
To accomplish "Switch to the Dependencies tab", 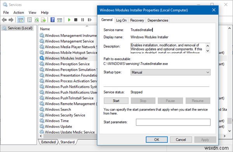I will tap(158, 20).
